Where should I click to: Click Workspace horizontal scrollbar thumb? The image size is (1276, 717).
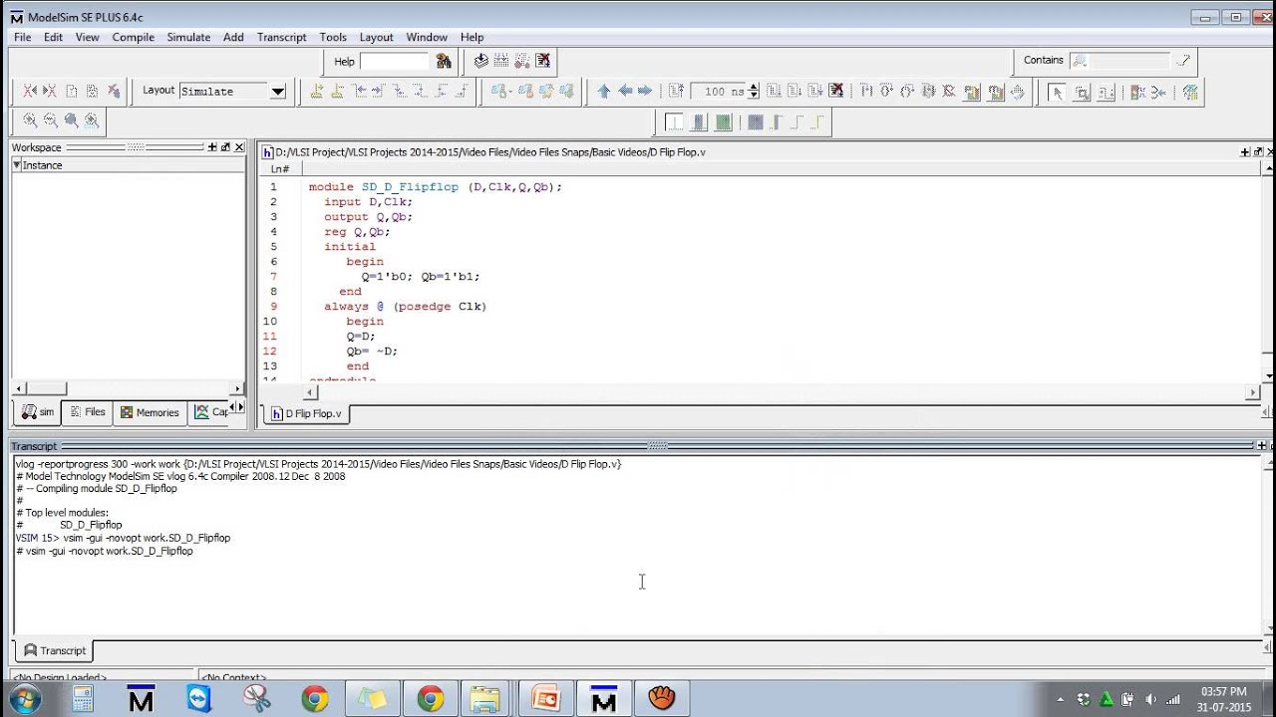(x=45, y=388)
